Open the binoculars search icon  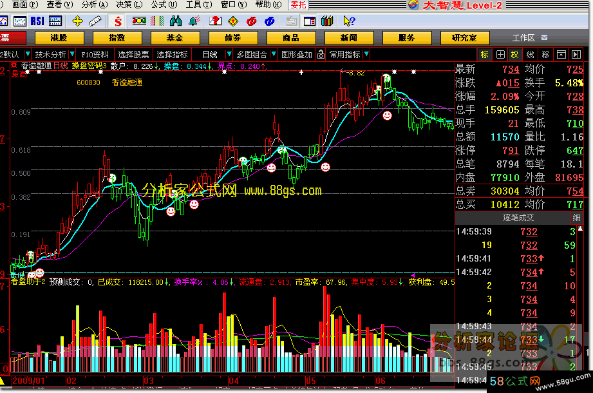tap(176, 21)
